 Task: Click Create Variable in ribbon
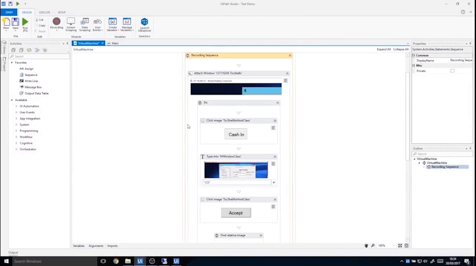(x=113, y=24)
